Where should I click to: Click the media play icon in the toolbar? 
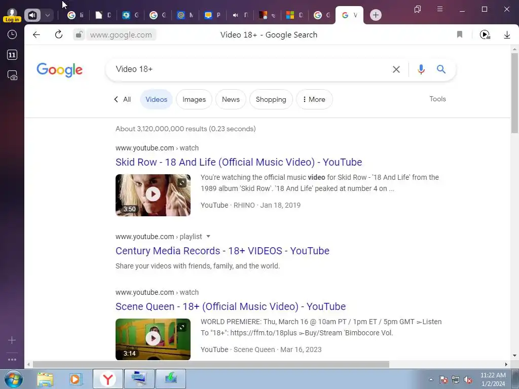click(485, 34)
